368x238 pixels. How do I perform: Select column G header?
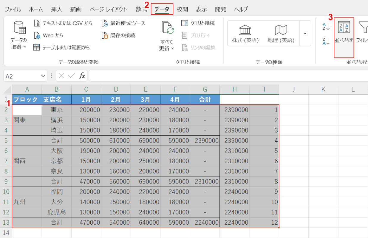click(205, 89)
